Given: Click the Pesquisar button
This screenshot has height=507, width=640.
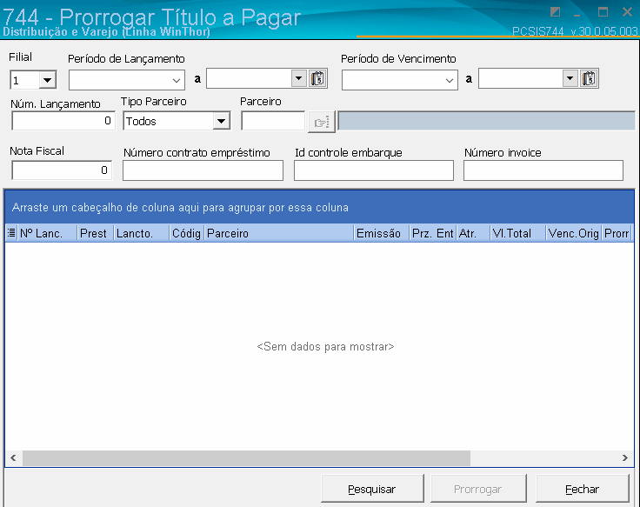Looking at the screenshot, I should (372, 488).
